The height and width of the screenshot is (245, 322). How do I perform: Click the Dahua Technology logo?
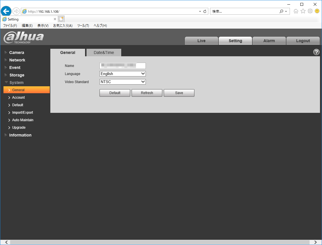point(24,38)
